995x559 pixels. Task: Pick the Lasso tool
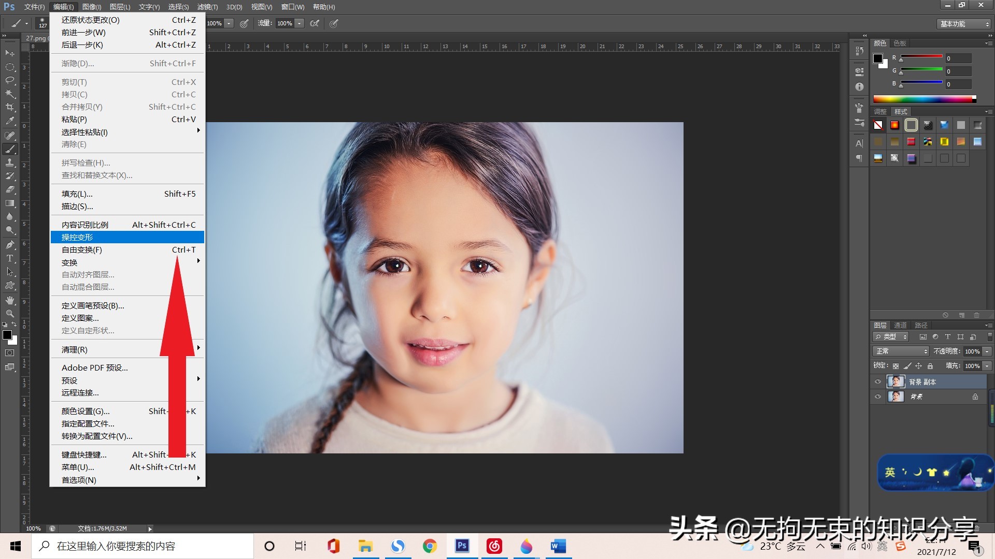10,80
